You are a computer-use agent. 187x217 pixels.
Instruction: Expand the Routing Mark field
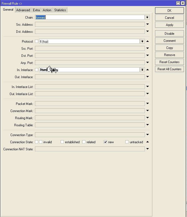tap(147, 118)
